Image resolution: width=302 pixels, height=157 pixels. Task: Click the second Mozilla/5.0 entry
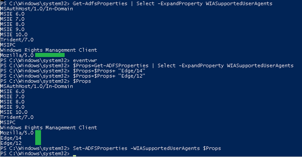click(x=17, y=133)
